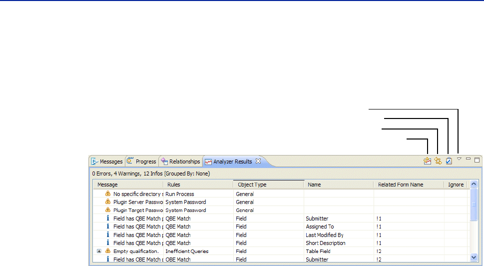Click the Ignore column header
This screenshot has height=266, width=484.
pos(456,184)
